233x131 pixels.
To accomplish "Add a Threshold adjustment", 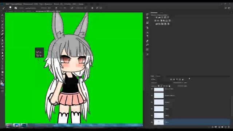I will pos(162,24).
